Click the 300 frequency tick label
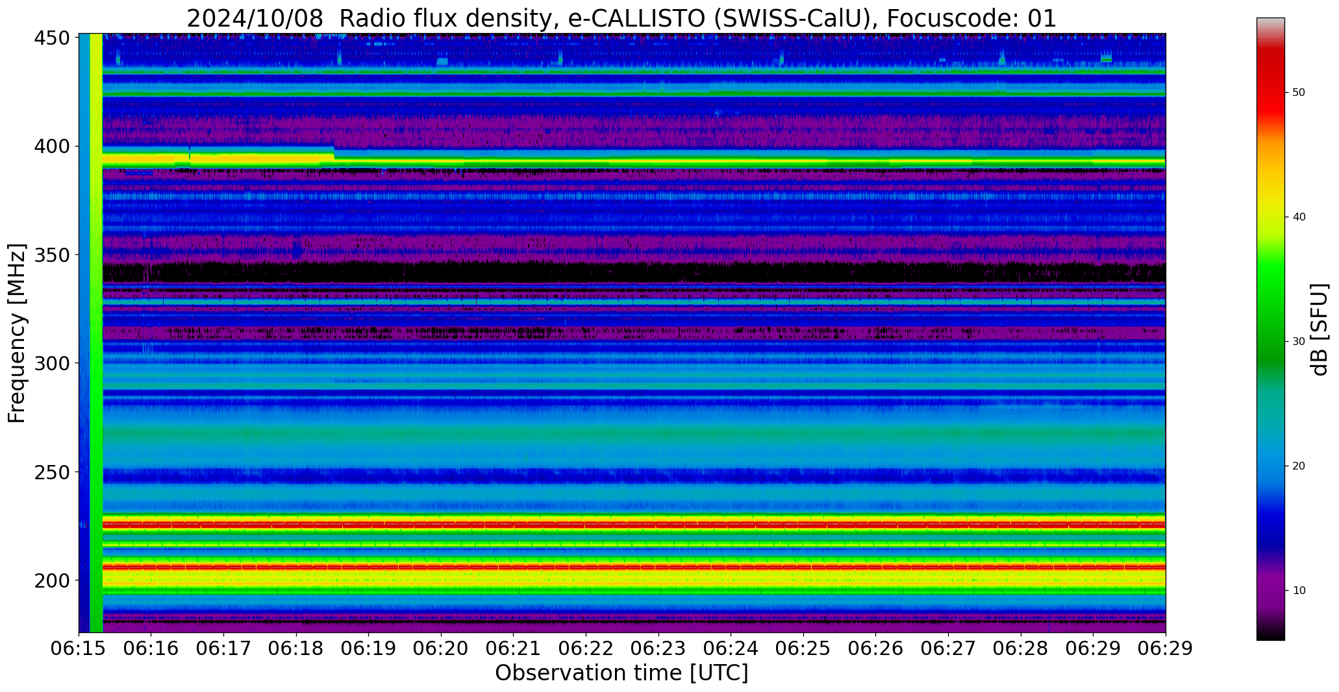The width and height of the screenshot is (1339, 692). pyautogui.click(x=52, y=363)
